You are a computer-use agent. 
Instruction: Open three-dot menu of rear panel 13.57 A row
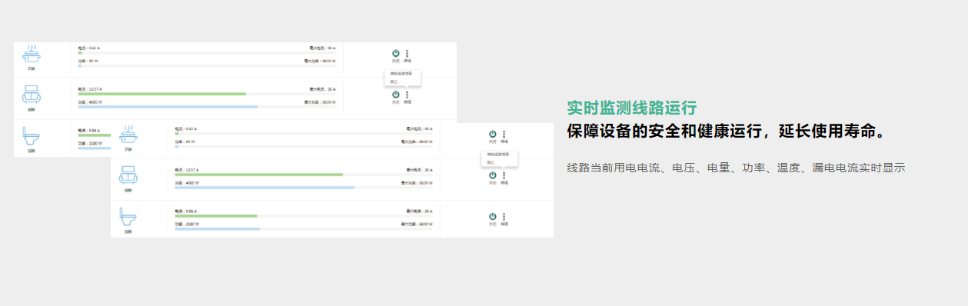click(407, 95)
